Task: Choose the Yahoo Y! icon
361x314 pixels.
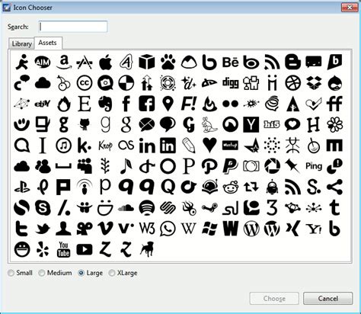Action: [x=314, y=229]
